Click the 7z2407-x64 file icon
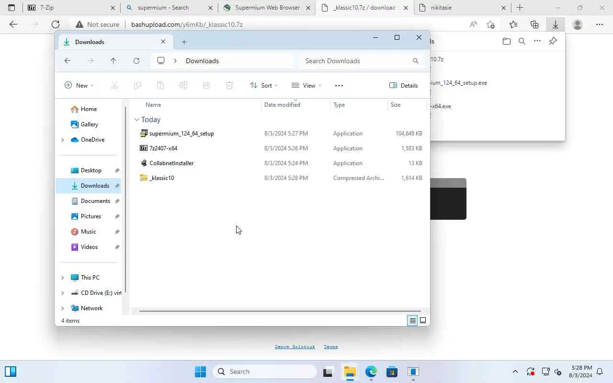This screenshot has width=613, height=383. point(144,148)
